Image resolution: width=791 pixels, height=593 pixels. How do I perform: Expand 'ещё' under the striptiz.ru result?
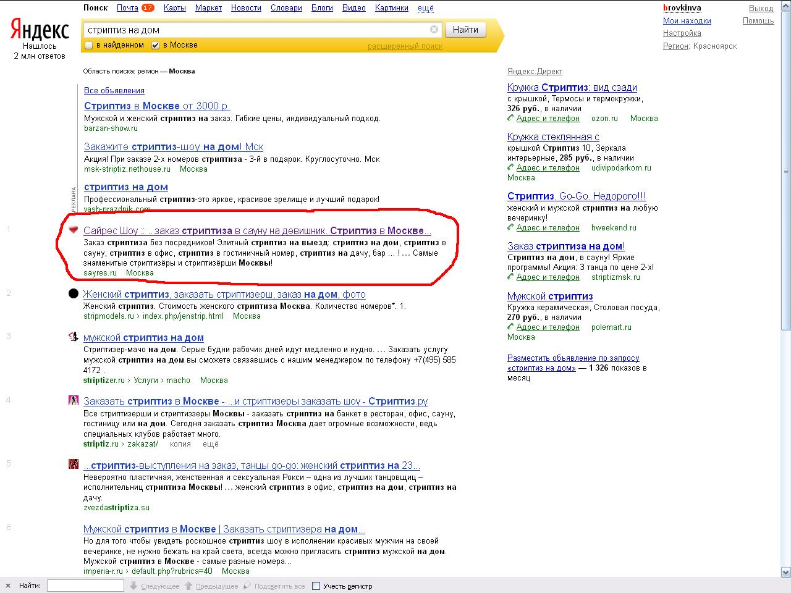coord(211,444)
